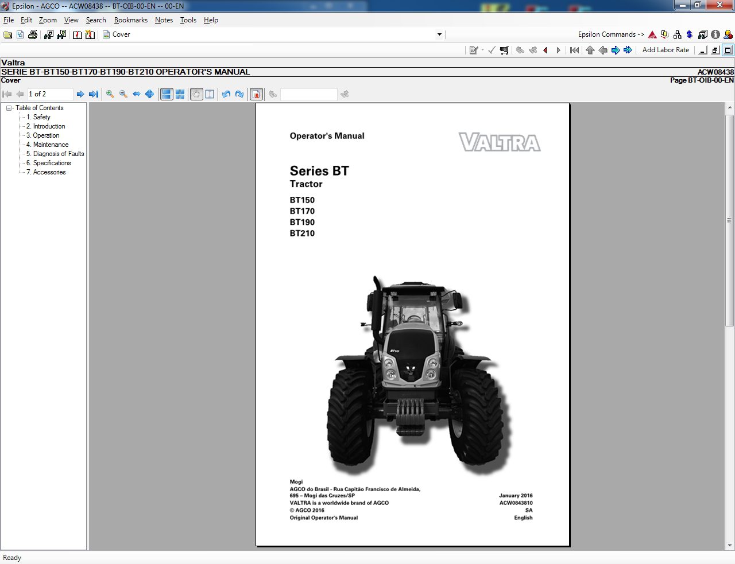Image resolution: width=735 pixels, height=564 pixels.
Task: Click the viewer search text field
Action: pos(309,94)
